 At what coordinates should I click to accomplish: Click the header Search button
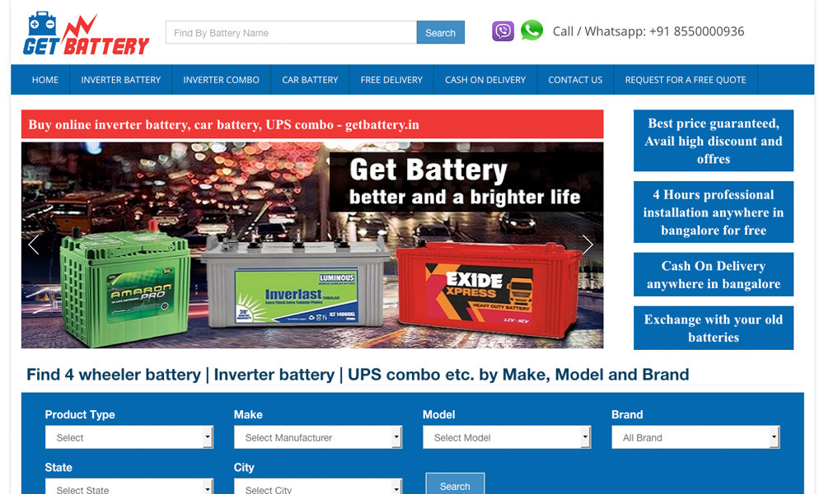(440, 33)
